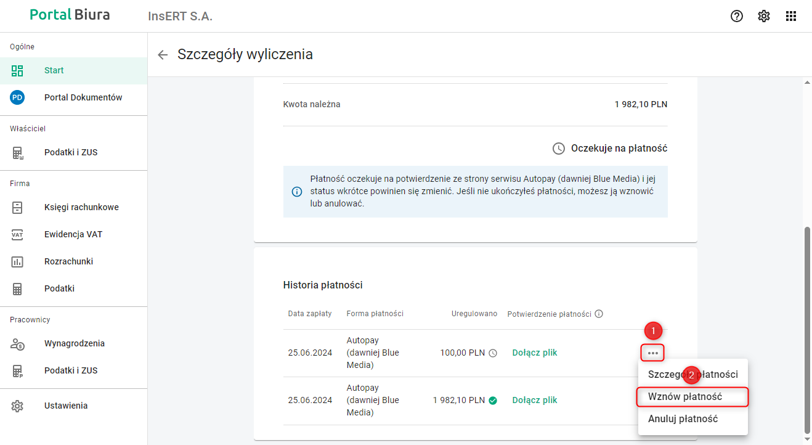Select Szczegóły płatności menu entry
Screen dimensions: 812x445
692,374
